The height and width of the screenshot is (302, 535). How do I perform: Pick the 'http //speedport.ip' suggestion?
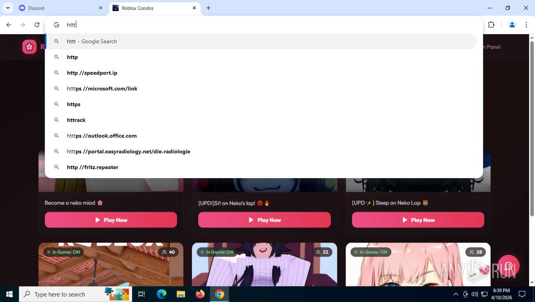(x=261, y=73)
